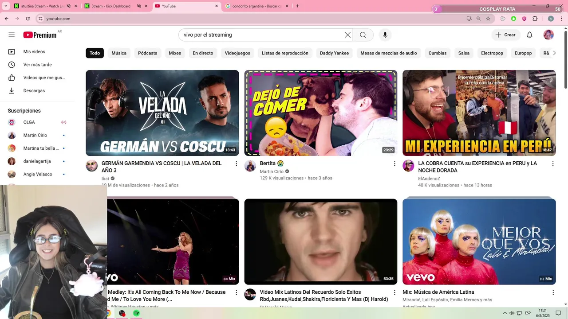Open options for La Cobra Perú video
Viewport: 568px width, 319px height.
(x=553, y=164)
